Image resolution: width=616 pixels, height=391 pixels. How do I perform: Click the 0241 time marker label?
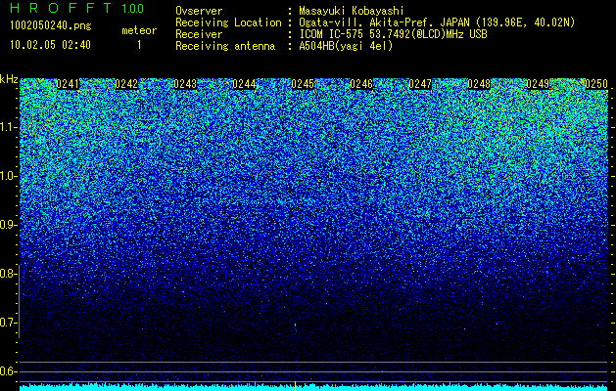68,84
